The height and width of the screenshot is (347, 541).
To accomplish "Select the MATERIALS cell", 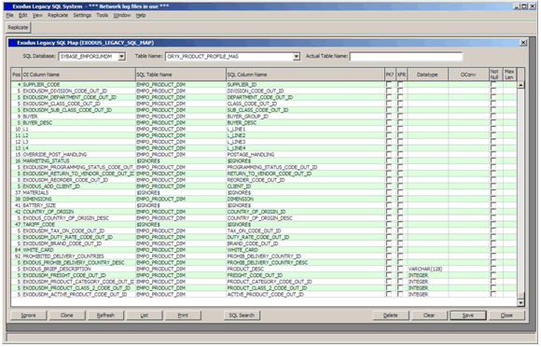I will coord(78,192).
